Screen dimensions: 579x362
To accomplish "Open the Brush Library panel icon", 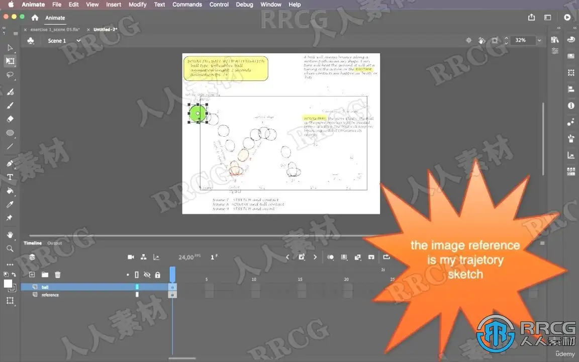I will pos(571,139).
